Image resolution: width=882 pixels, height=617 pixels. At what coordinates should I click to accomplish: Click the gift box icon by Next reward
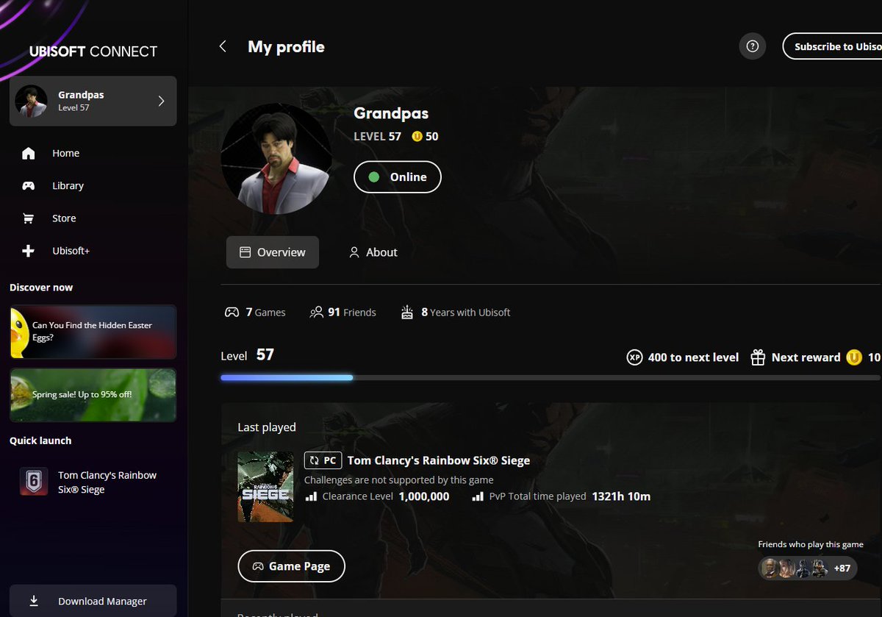(x=758, y=357)
